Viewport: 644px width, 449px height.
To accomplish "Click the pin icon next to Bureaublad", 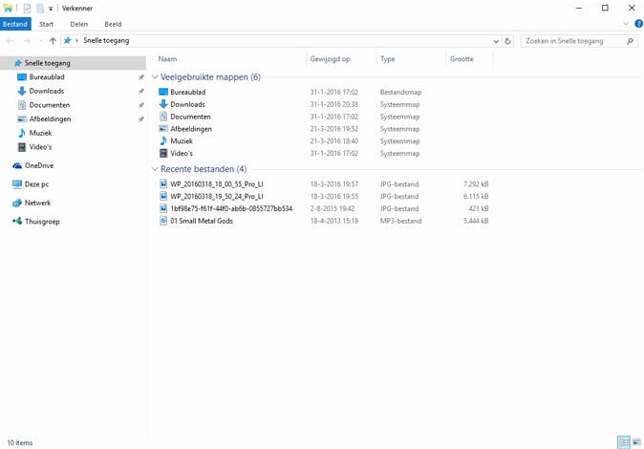I will (x=140, y=77).
